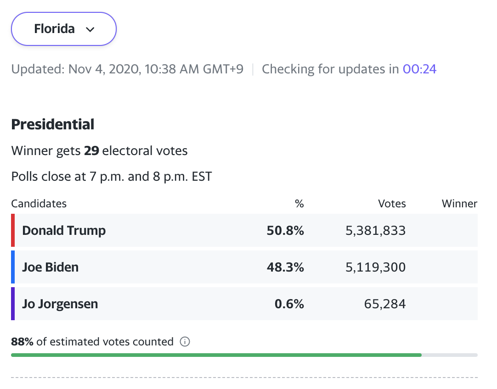
Task: Click the blue color bar beside Biden
Action: tap(13, 267)
